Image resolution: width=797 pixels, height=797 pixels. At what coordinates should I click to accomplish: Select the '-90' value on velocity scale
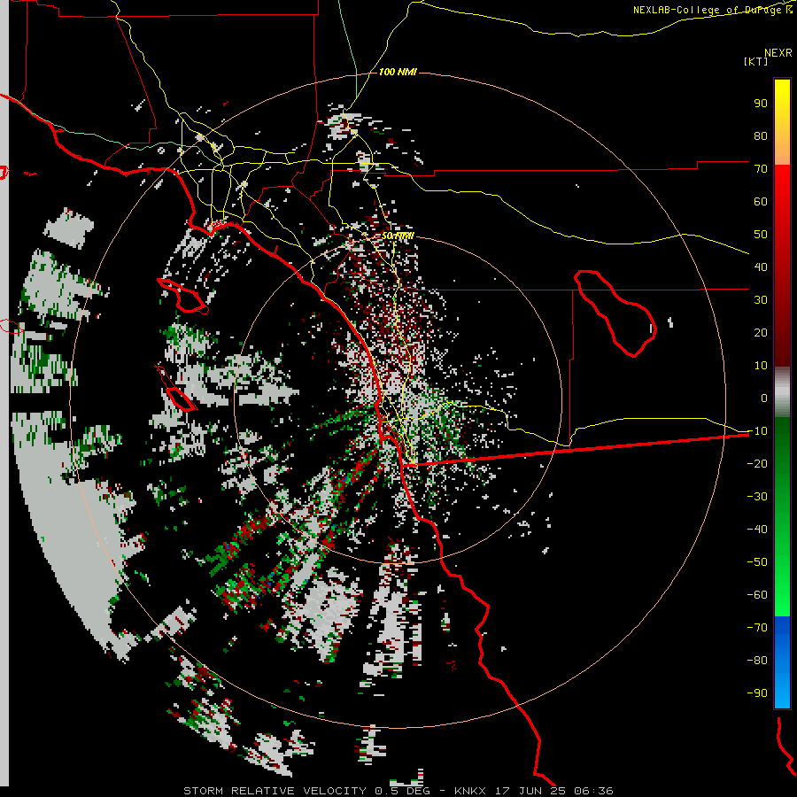click(757, 693)
